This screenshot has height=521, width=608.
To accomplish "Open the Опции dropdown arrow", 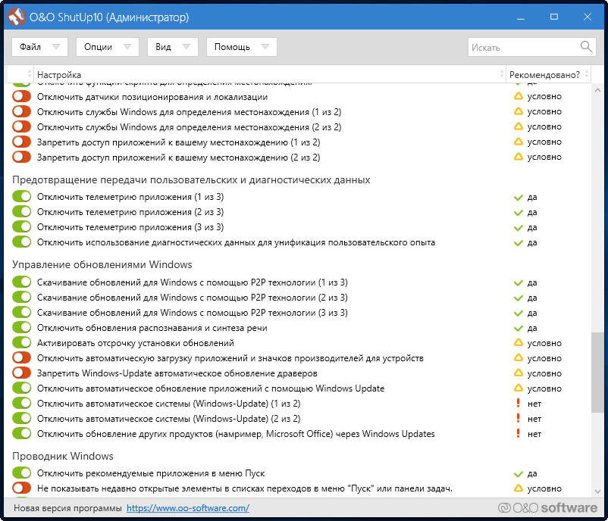I will [x=127, y=47].
